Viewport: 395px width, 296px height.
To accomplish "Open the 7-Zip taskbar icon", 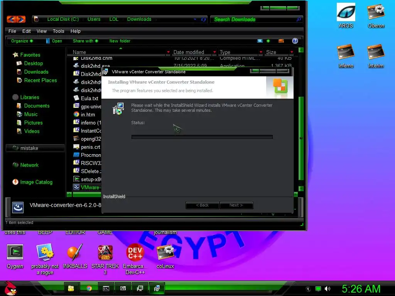I will (123, 288).
